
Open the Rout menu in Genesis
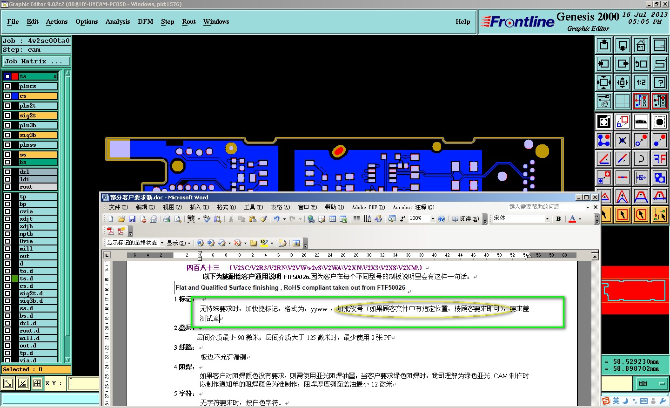(189, 21)
